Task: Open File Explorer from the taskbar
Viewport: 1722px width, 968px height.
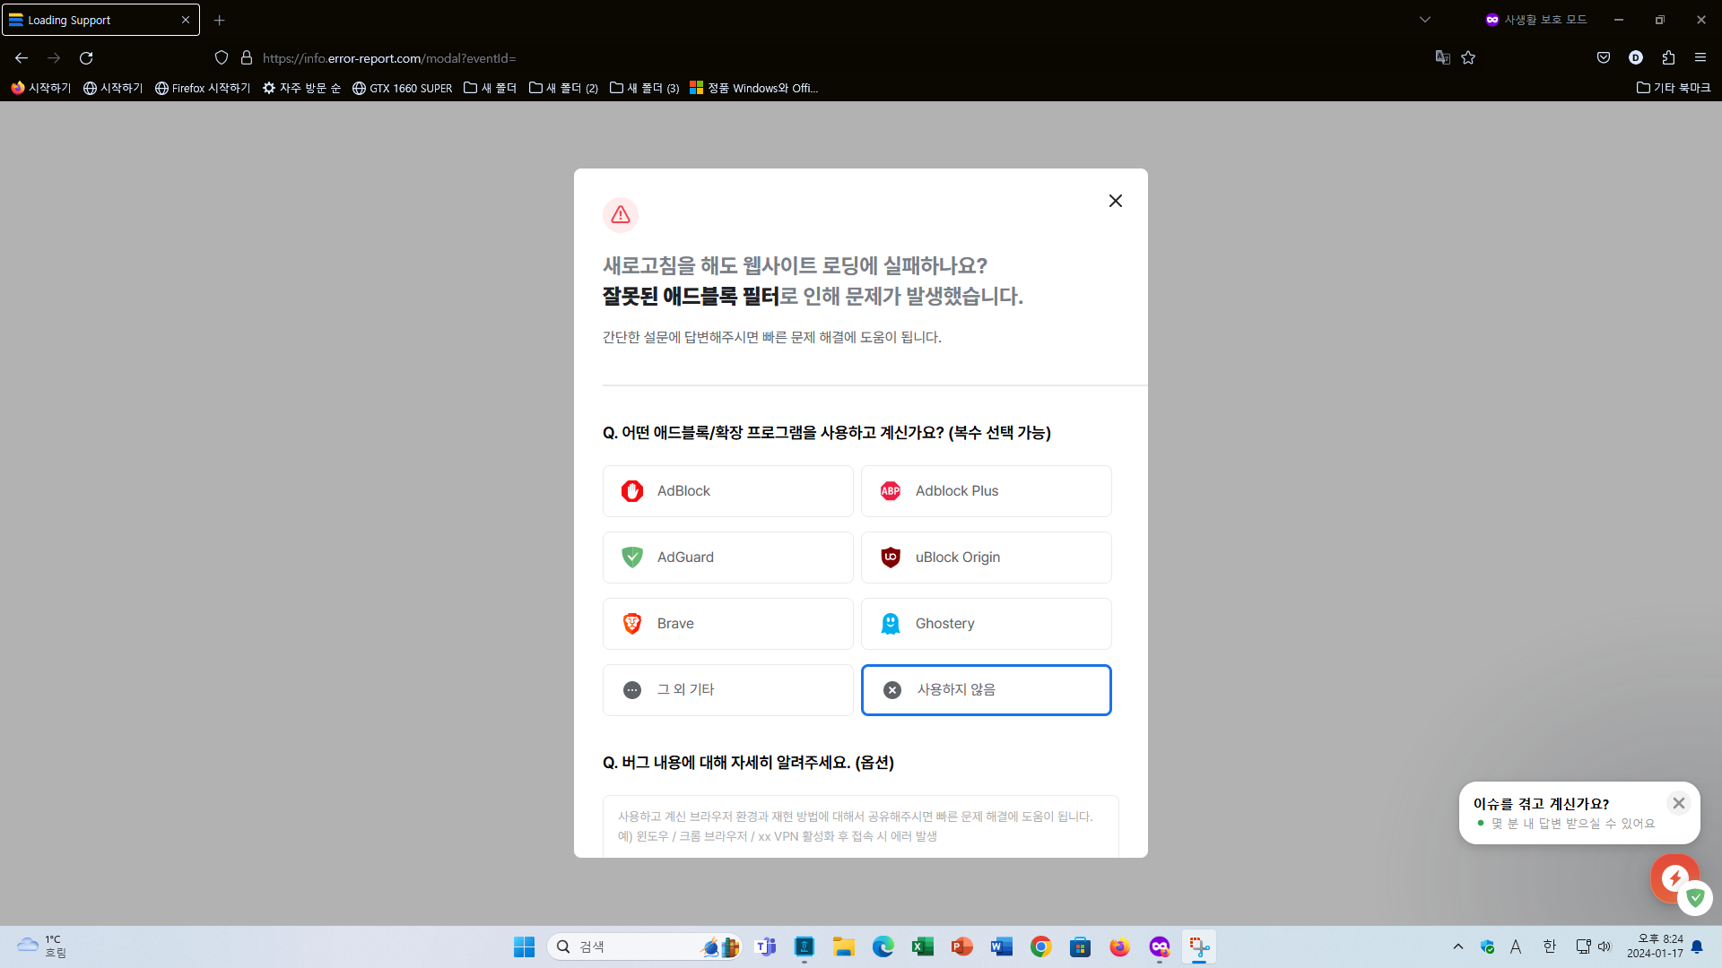Action: point(843,946)
